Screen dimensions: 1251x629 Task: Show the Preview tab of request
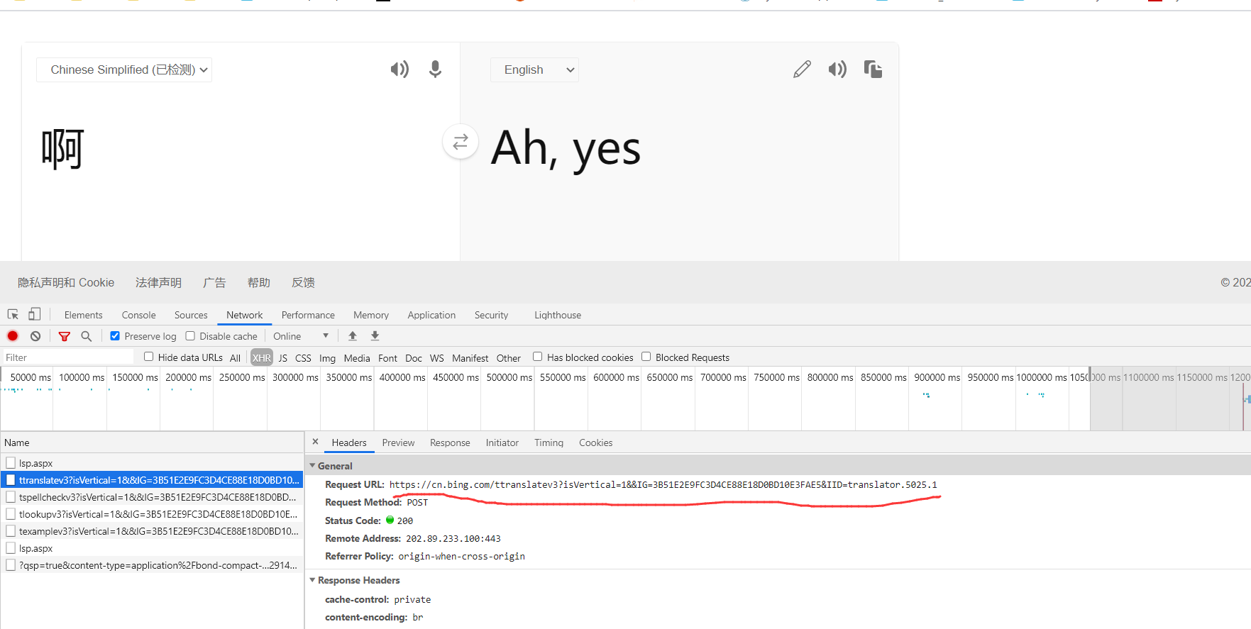398,442
